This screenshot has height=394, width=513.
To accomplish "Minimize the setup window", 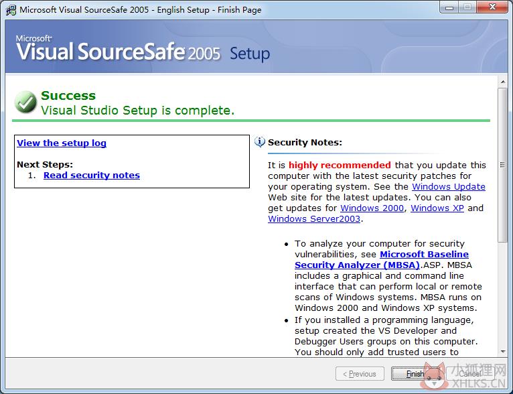I will point(449,7).
